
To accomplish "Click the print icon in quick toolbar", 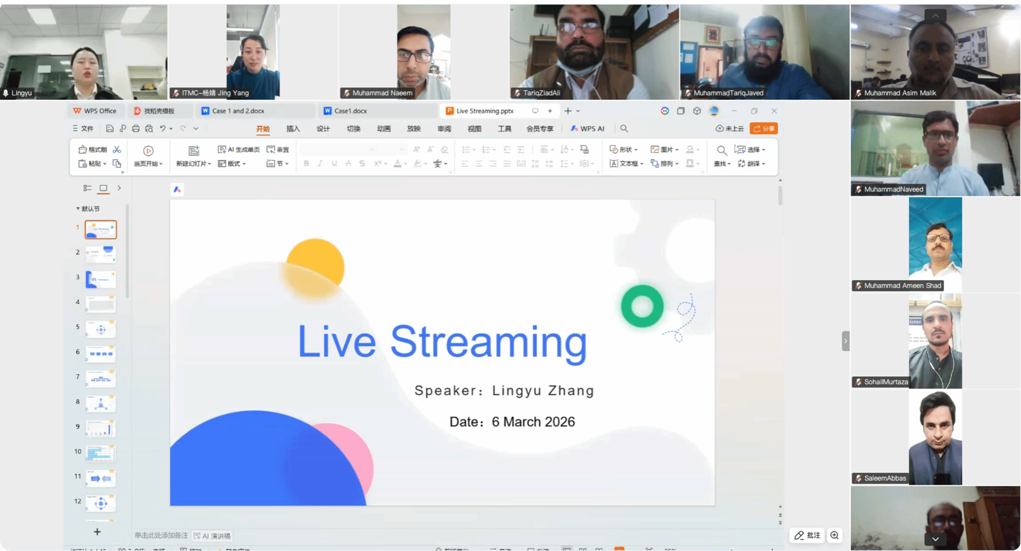I will coord(136,128).
